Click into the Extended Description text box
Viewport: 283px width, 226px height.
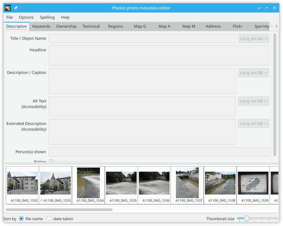tap(142, 132)
